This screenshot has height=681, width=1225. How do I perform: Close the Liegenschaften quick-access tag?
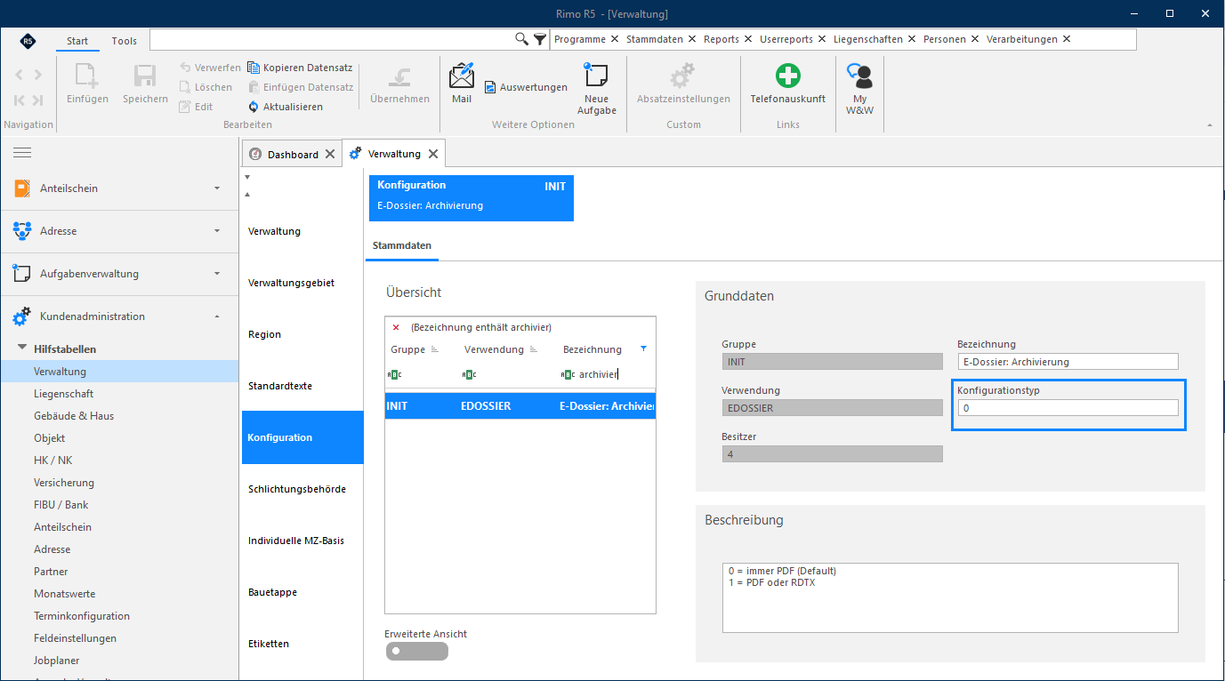912,39
